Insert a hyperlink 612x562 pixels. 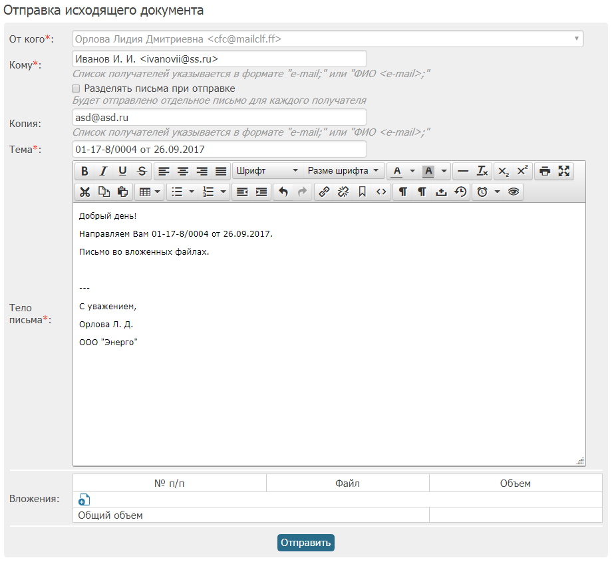point(325,192)
